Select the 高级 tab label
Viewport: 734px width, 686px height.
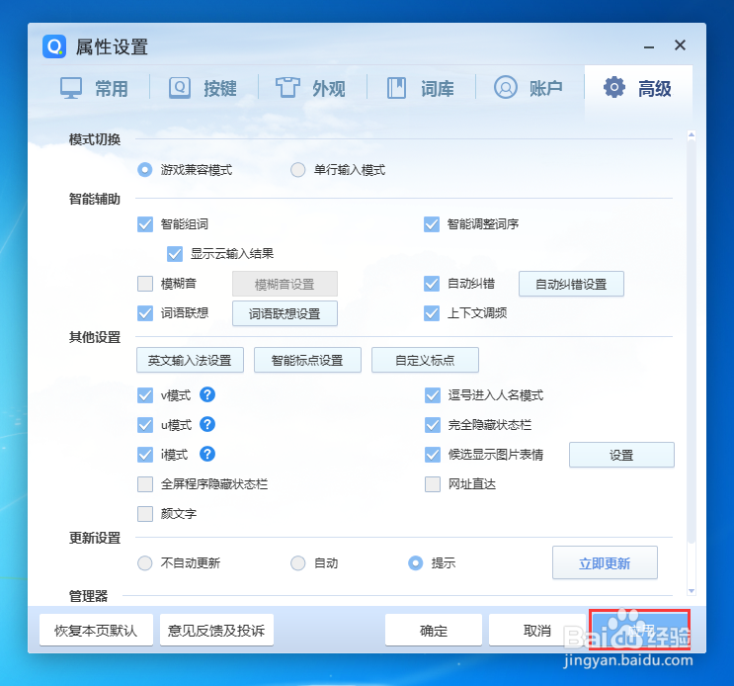pos(655,89)
